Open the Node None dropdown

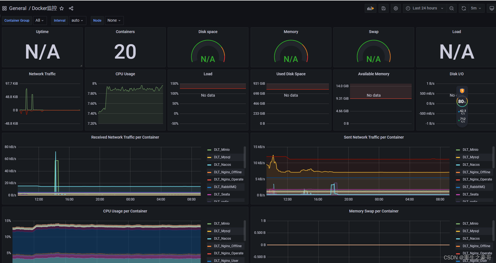point(114,21)
